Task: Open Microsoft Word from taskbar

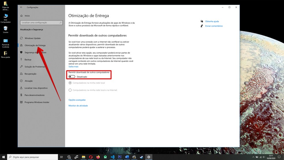Action: 127,157
